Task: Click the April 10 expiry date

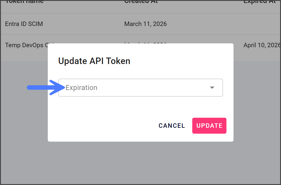Action: pyautogui.click(x=261, y=45)
